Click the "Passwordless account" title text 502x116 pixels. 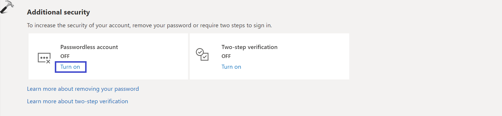[x=89, y=47]
